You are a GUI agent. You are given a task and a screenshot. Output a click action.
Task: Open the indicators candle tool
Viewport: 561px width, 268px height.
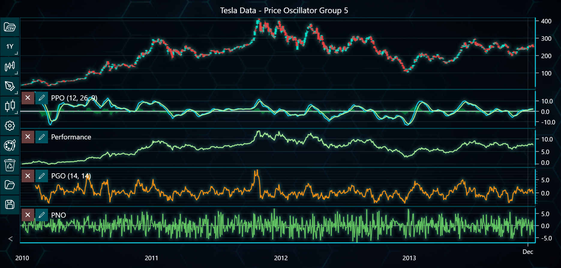(10, 106)
